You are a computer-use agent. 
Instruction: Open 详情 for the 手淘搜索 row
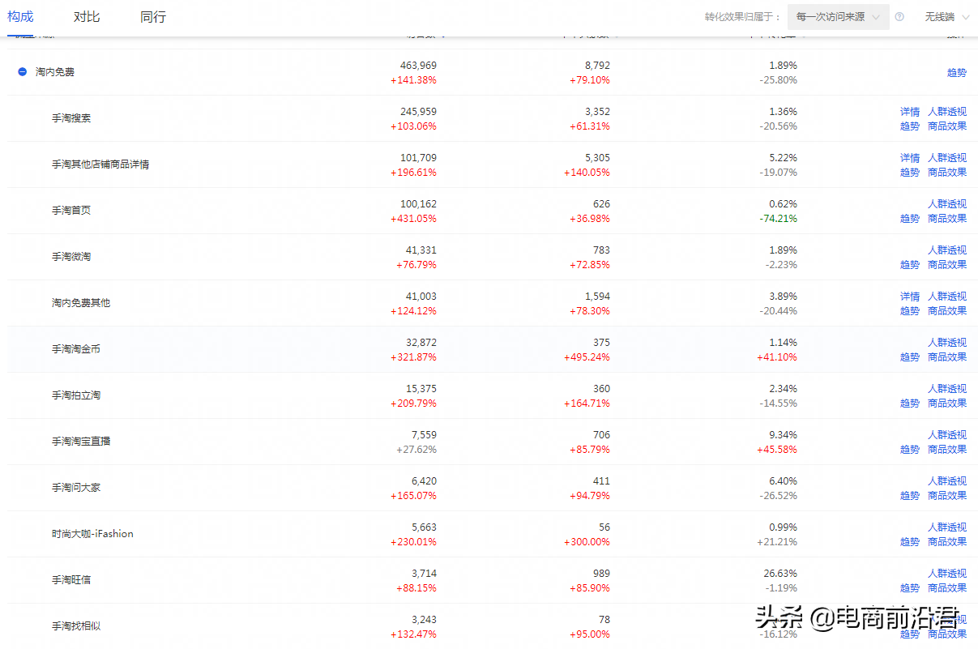[x=910, y=112]
